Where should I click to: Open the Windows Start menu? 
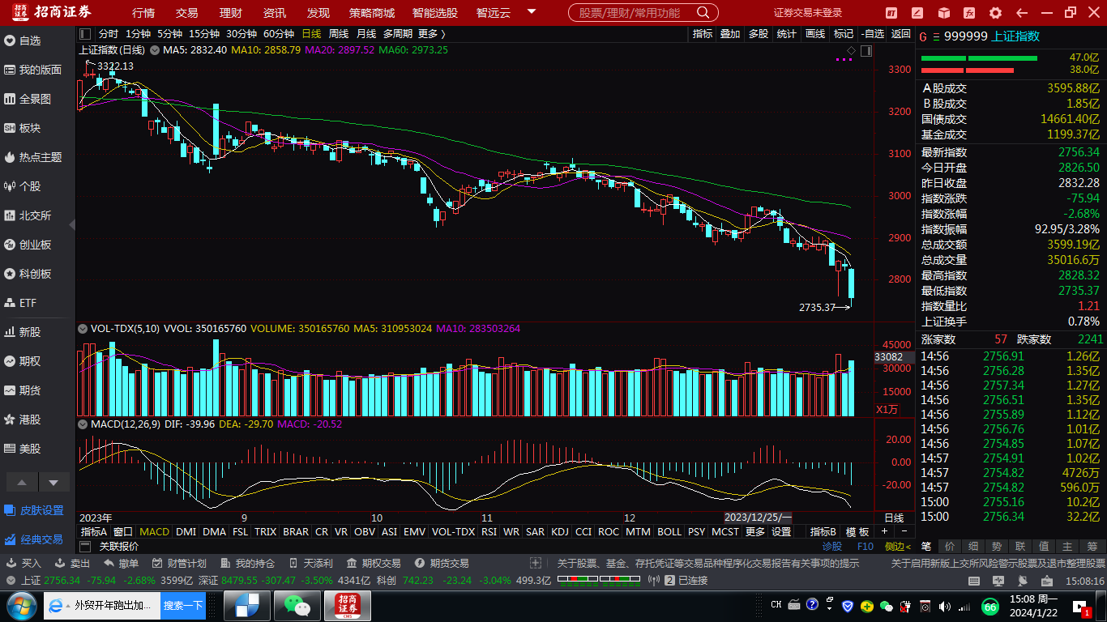click(20, 606)
